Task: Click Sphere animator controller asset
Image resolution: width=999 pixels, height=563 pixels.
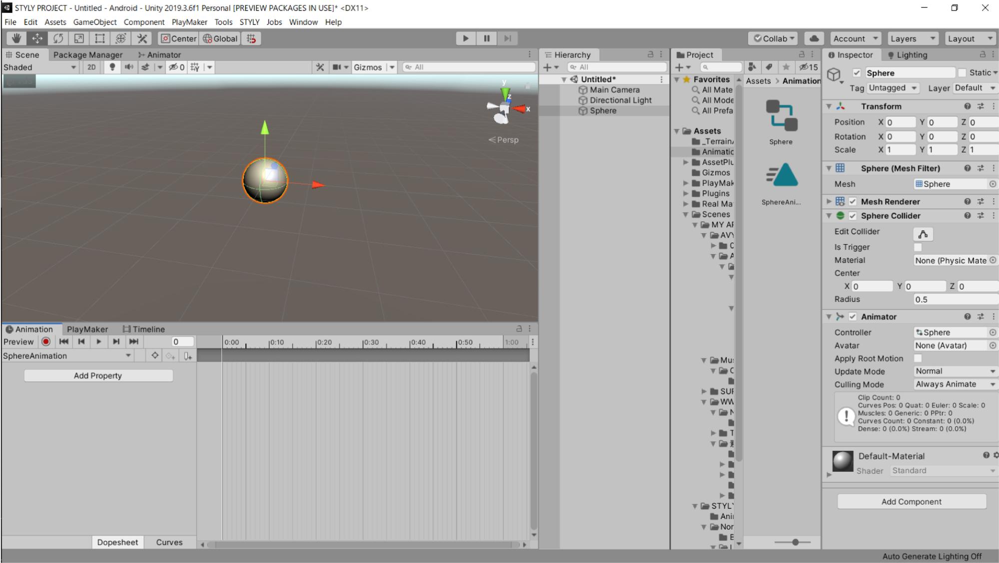Action: [x=781, y=122]
